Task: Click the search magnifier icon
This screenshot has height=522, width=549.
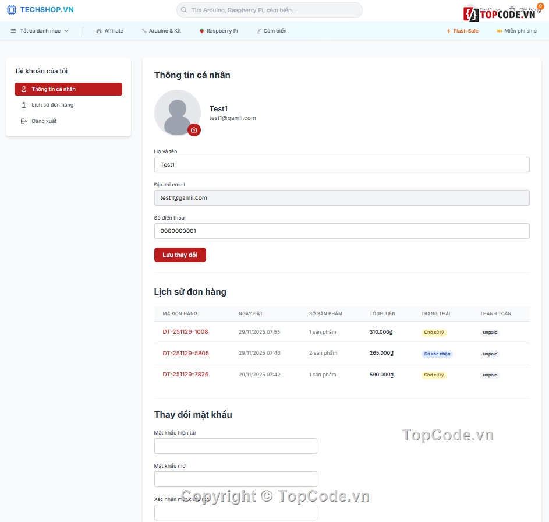Action: pos(183,10)
